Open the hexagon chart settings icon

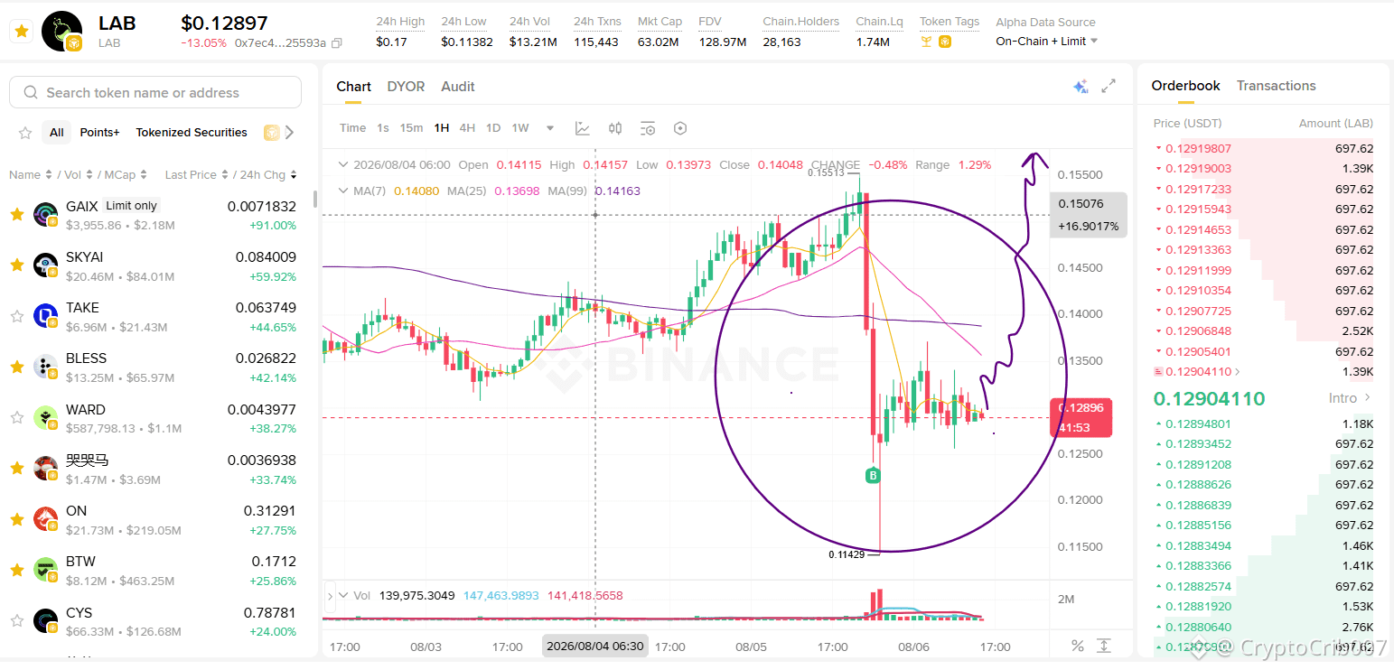click(680, 128)
